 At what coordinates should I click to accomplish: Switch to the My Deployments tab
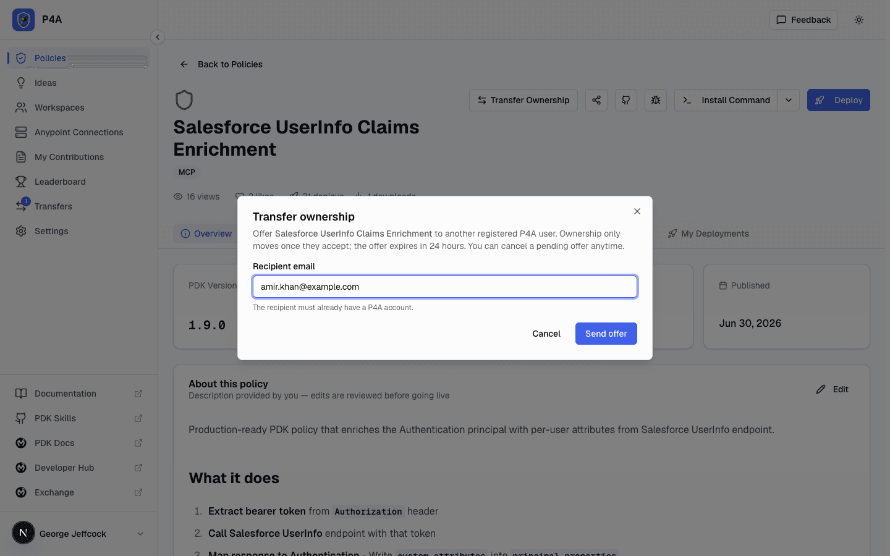click(708, 234)
